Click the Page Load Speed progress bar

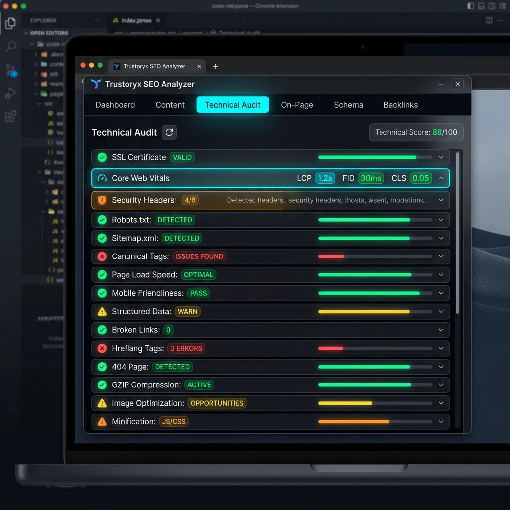(375, 275)
